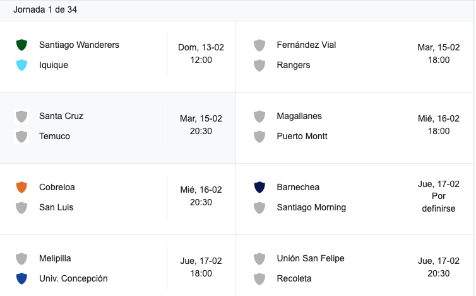The width and height of the screenshot is (476, 296).
Task: Open the Santiago Wanderers team link
Action: coord(80,45)
